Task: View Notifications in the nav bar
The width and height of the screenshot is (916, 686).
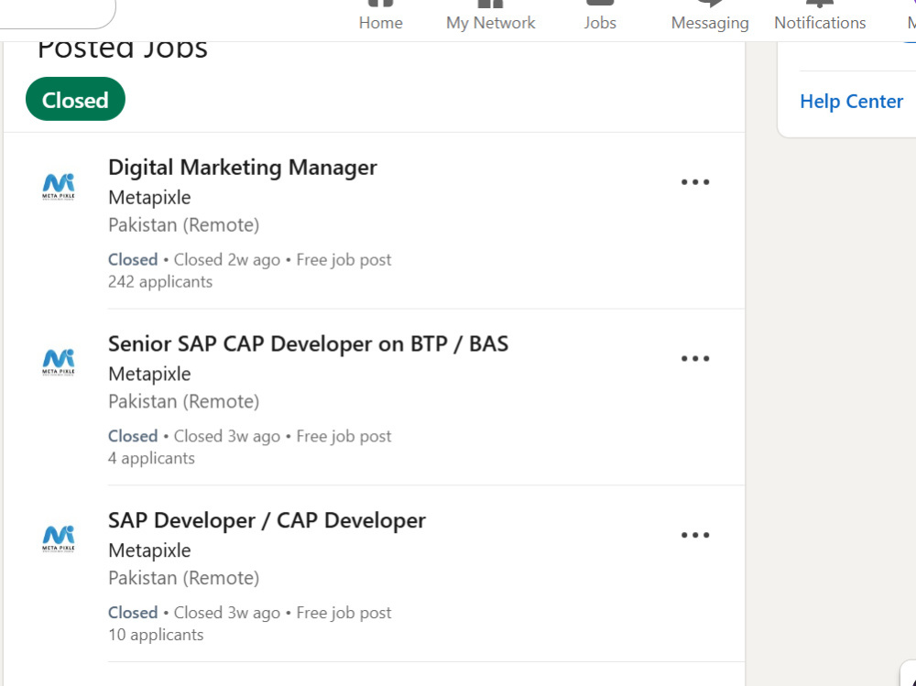Action: coord(820,16)
